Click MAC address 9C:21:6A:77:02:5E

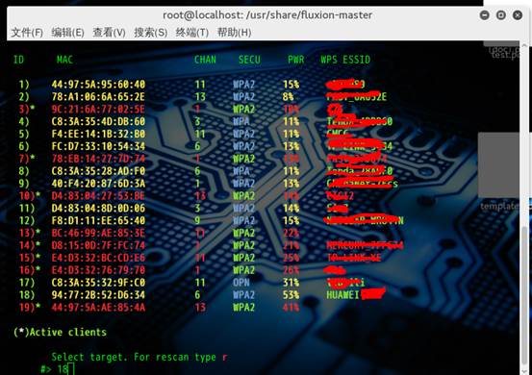(x=98, y=110)
